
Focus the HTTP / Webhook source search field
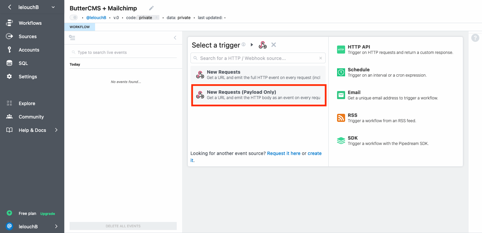(258, 58)
